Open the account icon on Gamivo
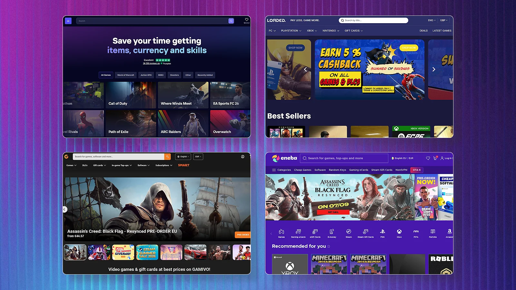Screen dimensions: 516x290 click(243, 157)
